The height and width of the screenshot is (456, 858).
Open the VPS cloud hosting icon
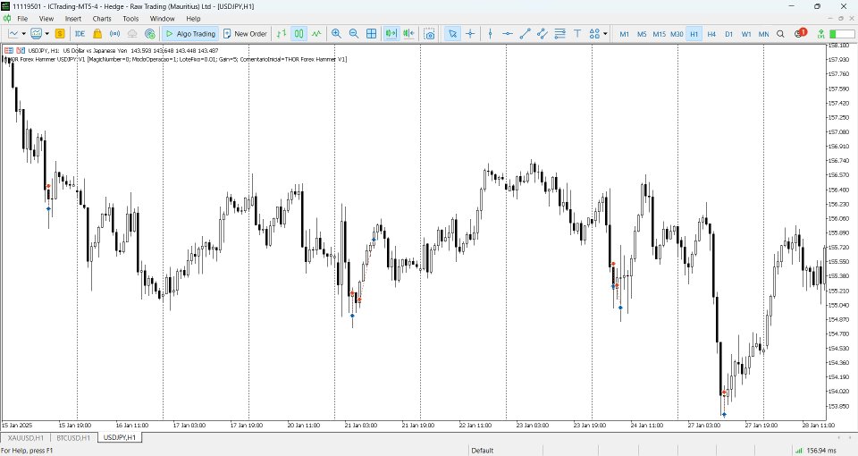[132, 33]
